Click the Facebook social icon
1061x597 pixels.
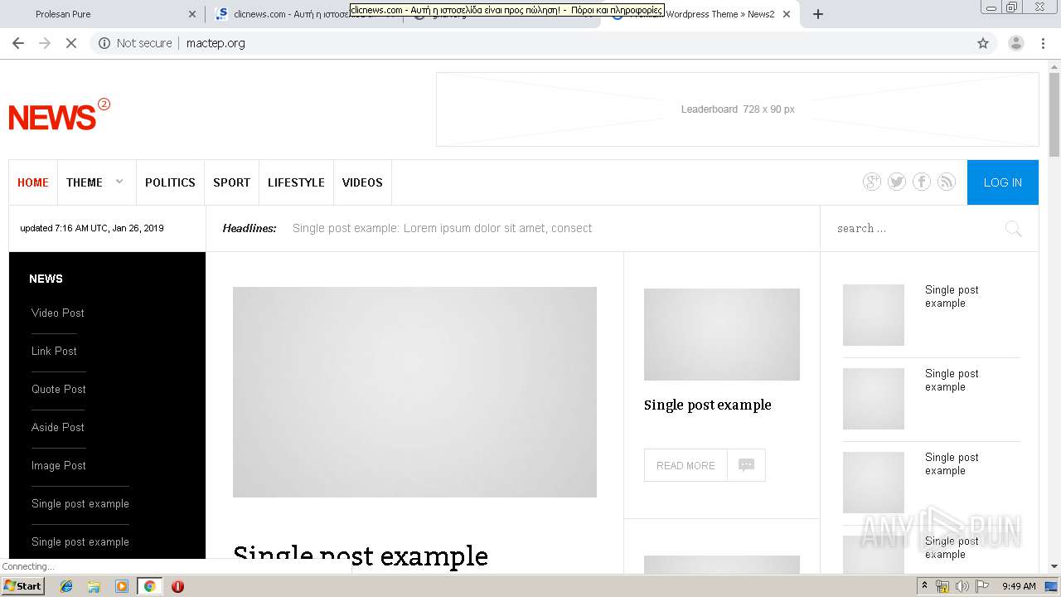coord(921,182)
